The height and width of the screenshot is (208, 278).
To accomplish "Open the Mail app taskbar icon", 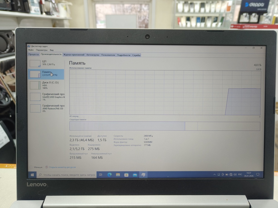I will pyautogui.click(x=135, y=175).
